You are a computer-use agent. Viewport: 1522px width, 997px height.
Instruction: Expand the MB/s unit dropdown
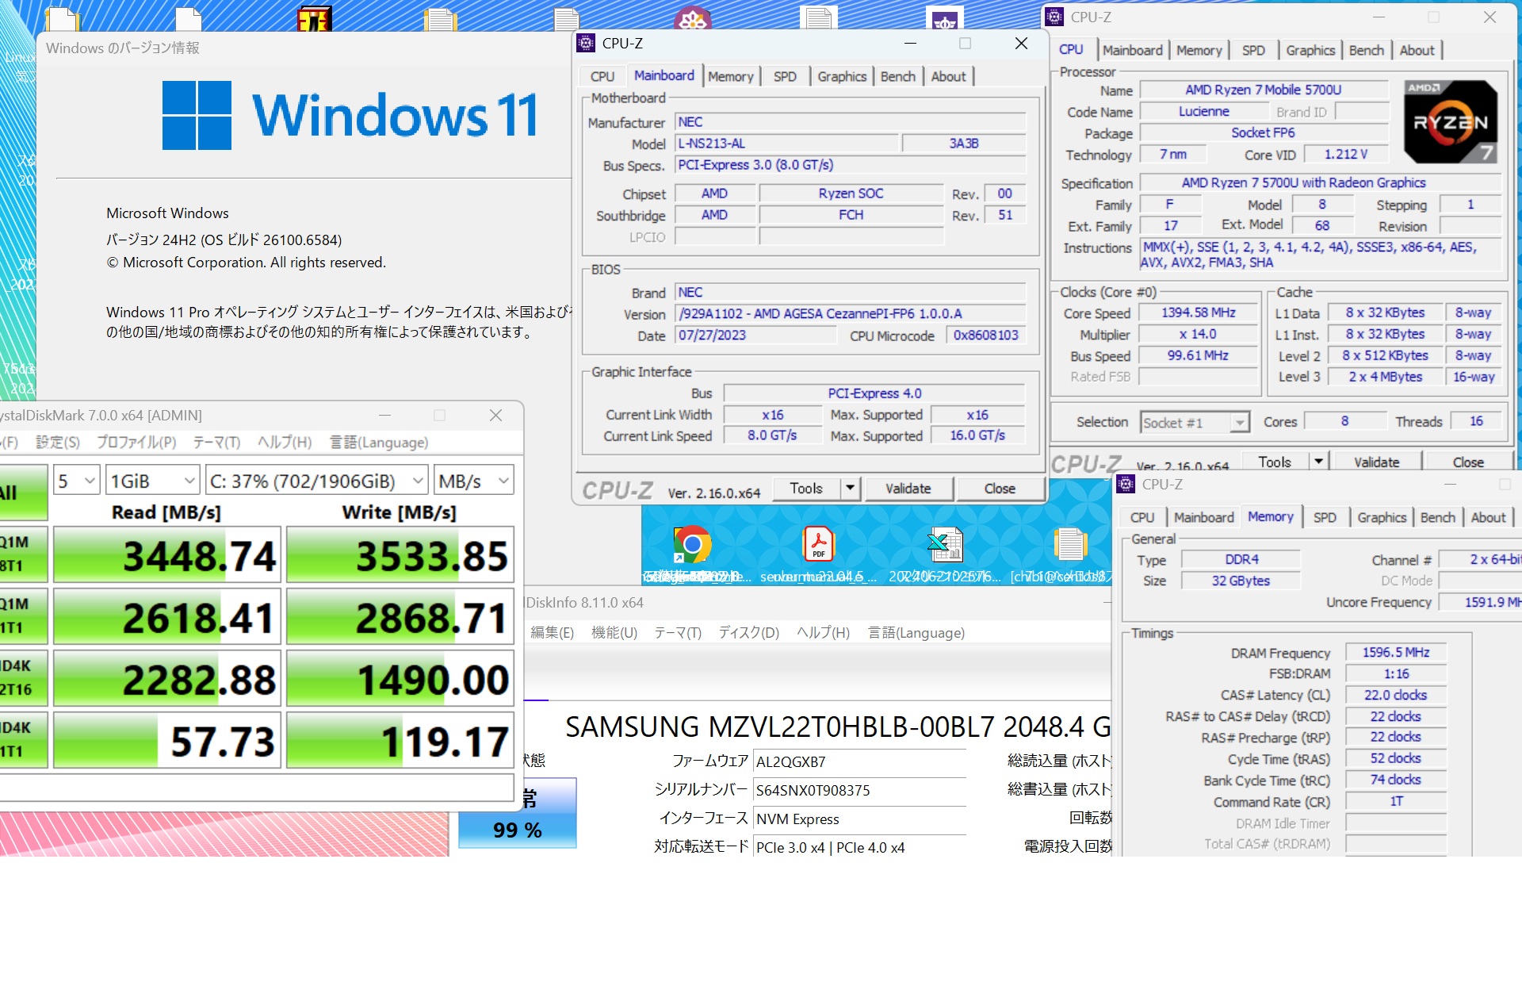click(x=474, y=481)
